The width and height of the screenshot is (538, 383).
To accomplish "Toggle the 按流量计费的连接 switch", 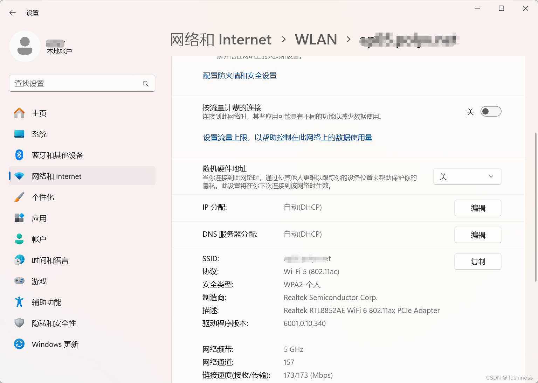I will (491, 111).
